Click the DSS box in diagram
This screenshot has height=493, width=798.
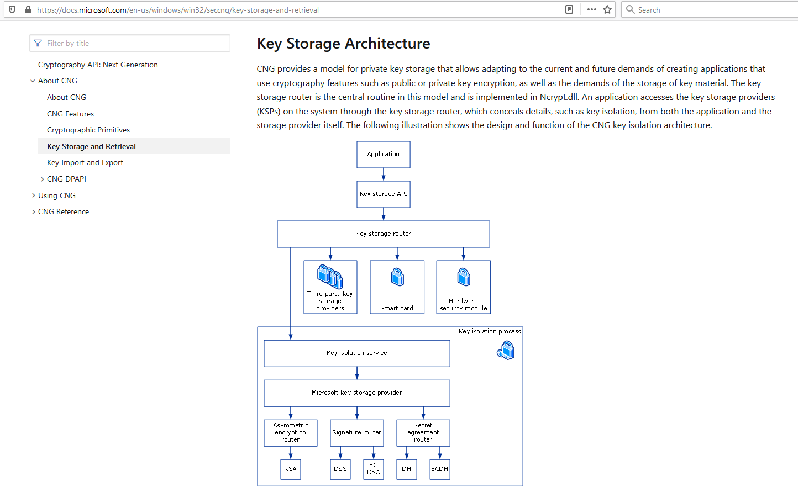point(340,469)
